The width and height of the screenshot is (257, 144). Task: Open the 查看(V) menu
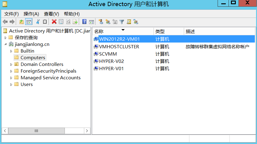[x=51, y=14]
